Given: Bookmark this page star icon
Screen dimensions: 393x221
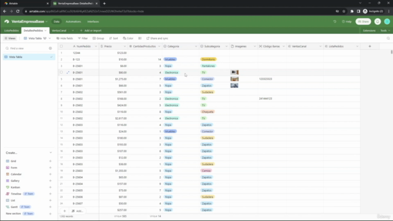Looking at the screenshot, I should pos(344,11).
